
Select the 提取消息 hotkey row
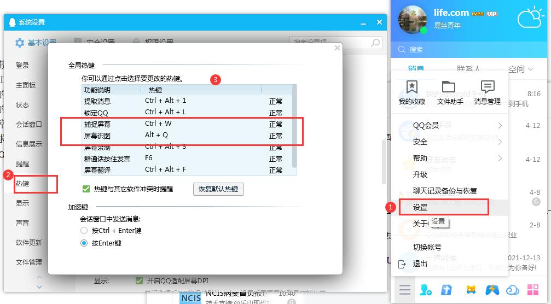187,101
